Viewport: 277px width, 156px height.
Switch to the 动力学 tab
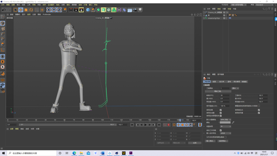pyautogui.click(x=221, y=82)
